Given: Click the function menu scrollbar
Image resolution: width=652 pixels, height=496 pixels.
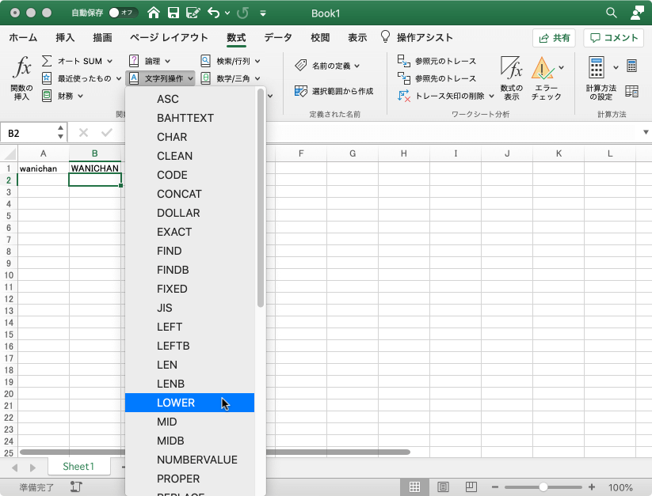Looking at the screenshot, I should point(261,199).
